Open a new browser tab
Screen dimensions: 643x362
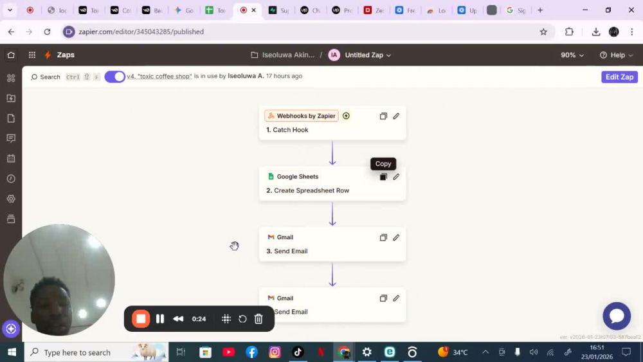[540, 10]
